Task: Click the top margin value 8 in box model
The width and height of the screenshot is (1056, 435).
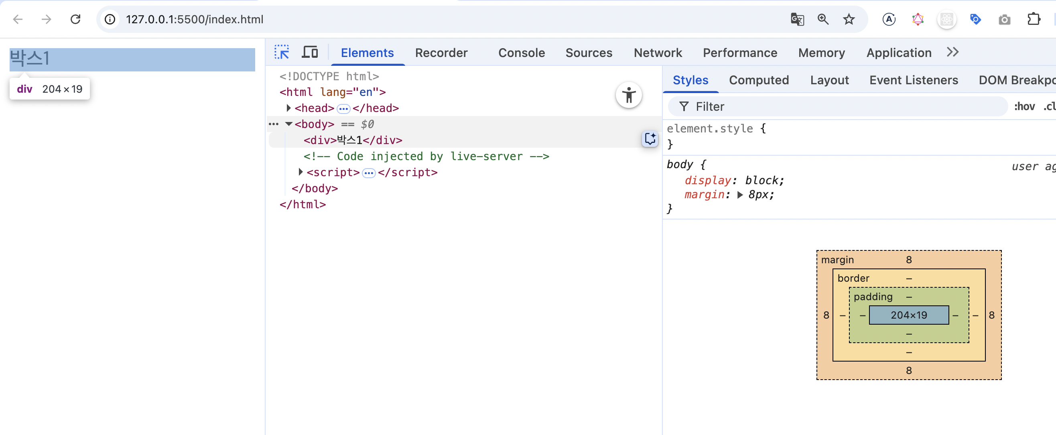Action: (x=909, y=260)
